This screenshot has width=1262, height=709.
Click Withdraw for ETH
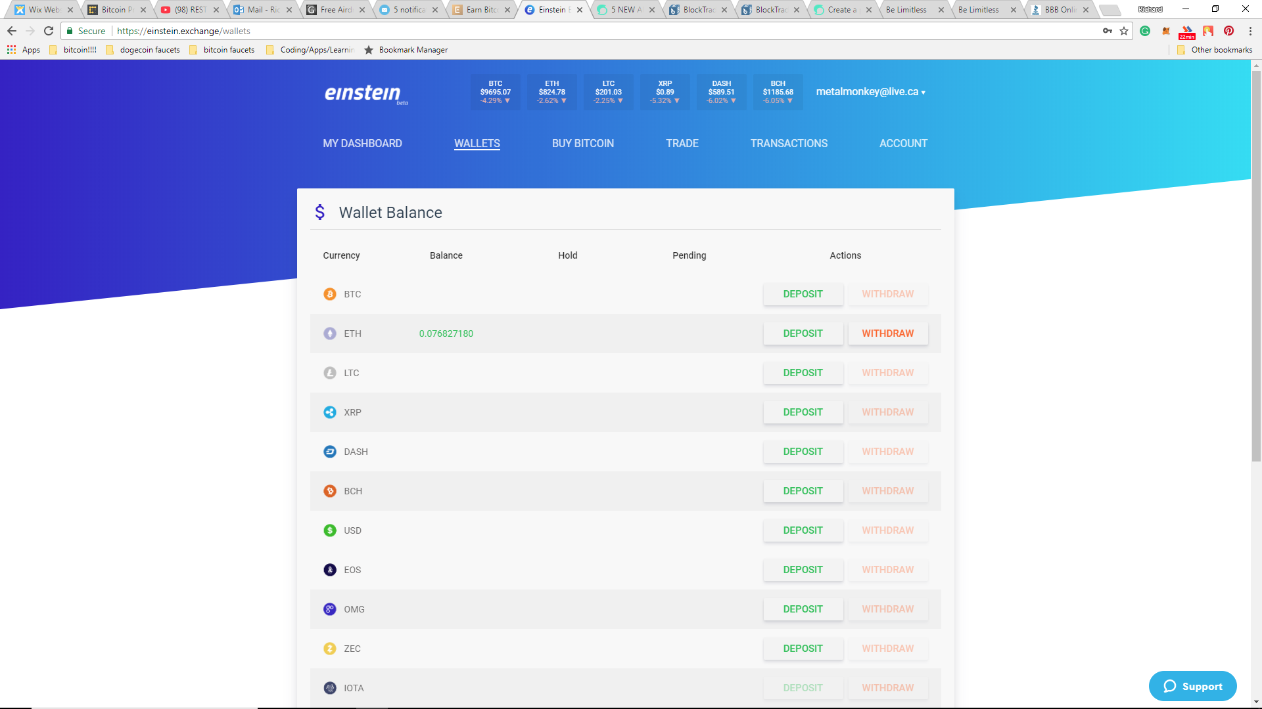[x=888, y=333]
